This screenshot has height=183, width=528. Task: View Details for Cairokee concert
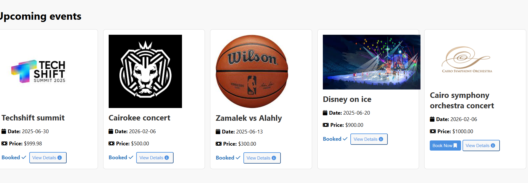155,158
